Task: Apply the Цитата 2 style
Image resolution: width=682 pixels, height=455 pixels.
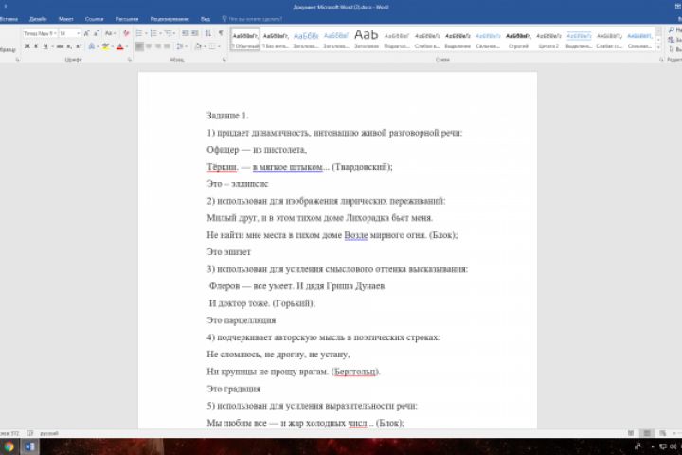Action: click(x=548, y=40)
